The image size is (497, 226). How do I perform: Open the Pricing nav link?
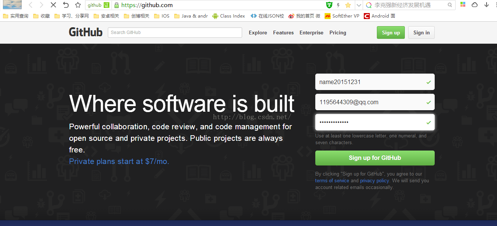coord(338,33)
